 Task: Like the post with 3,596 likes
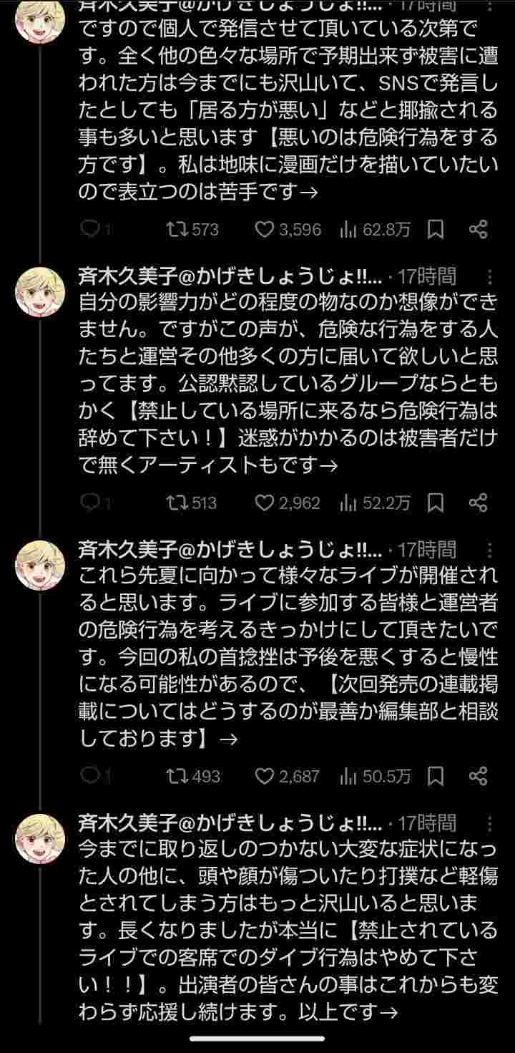pyautogui.click(x=265, y=229)
